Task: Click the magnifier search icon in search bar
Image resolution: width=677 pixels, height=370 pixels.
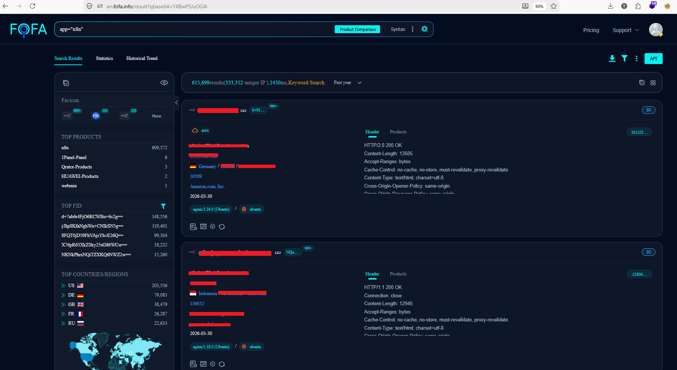Action: pos(425,29)
